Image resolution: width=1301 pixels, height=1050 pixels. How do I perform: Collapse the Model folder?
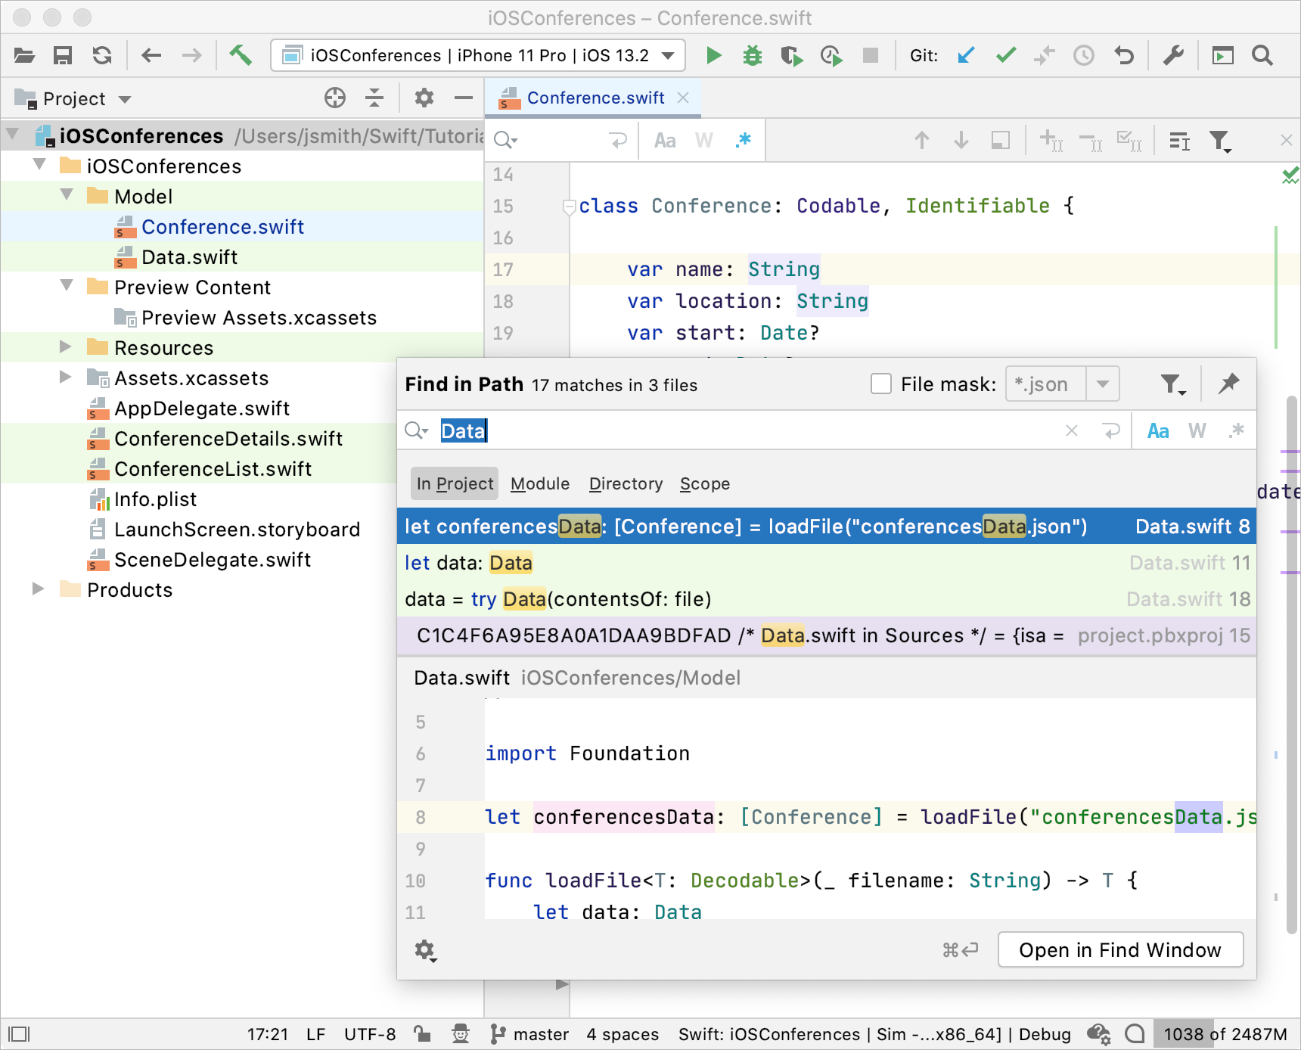coord(67,195)
